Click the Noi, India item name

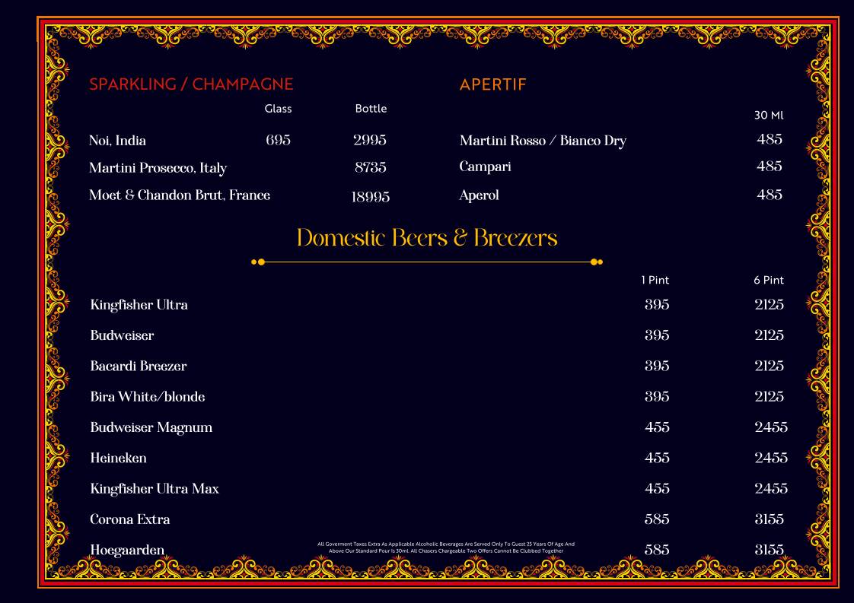(x=118, y=141)
